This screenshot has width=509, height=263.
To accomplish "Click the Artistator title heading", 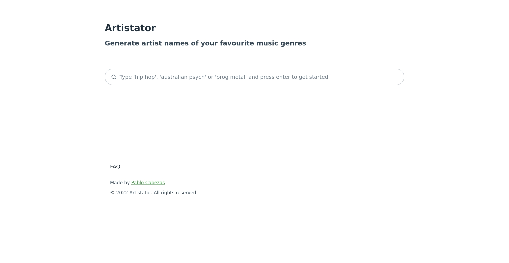I will click(130, 28).
